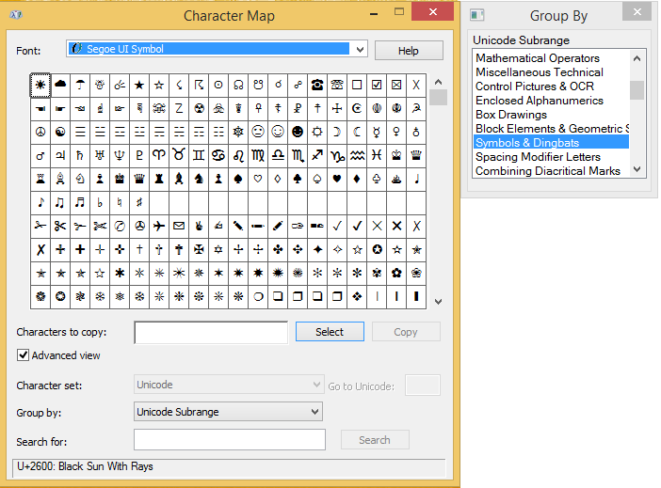Select the ballot box with check character
Viewport: 661px width, 488px height.
(377, 85)
